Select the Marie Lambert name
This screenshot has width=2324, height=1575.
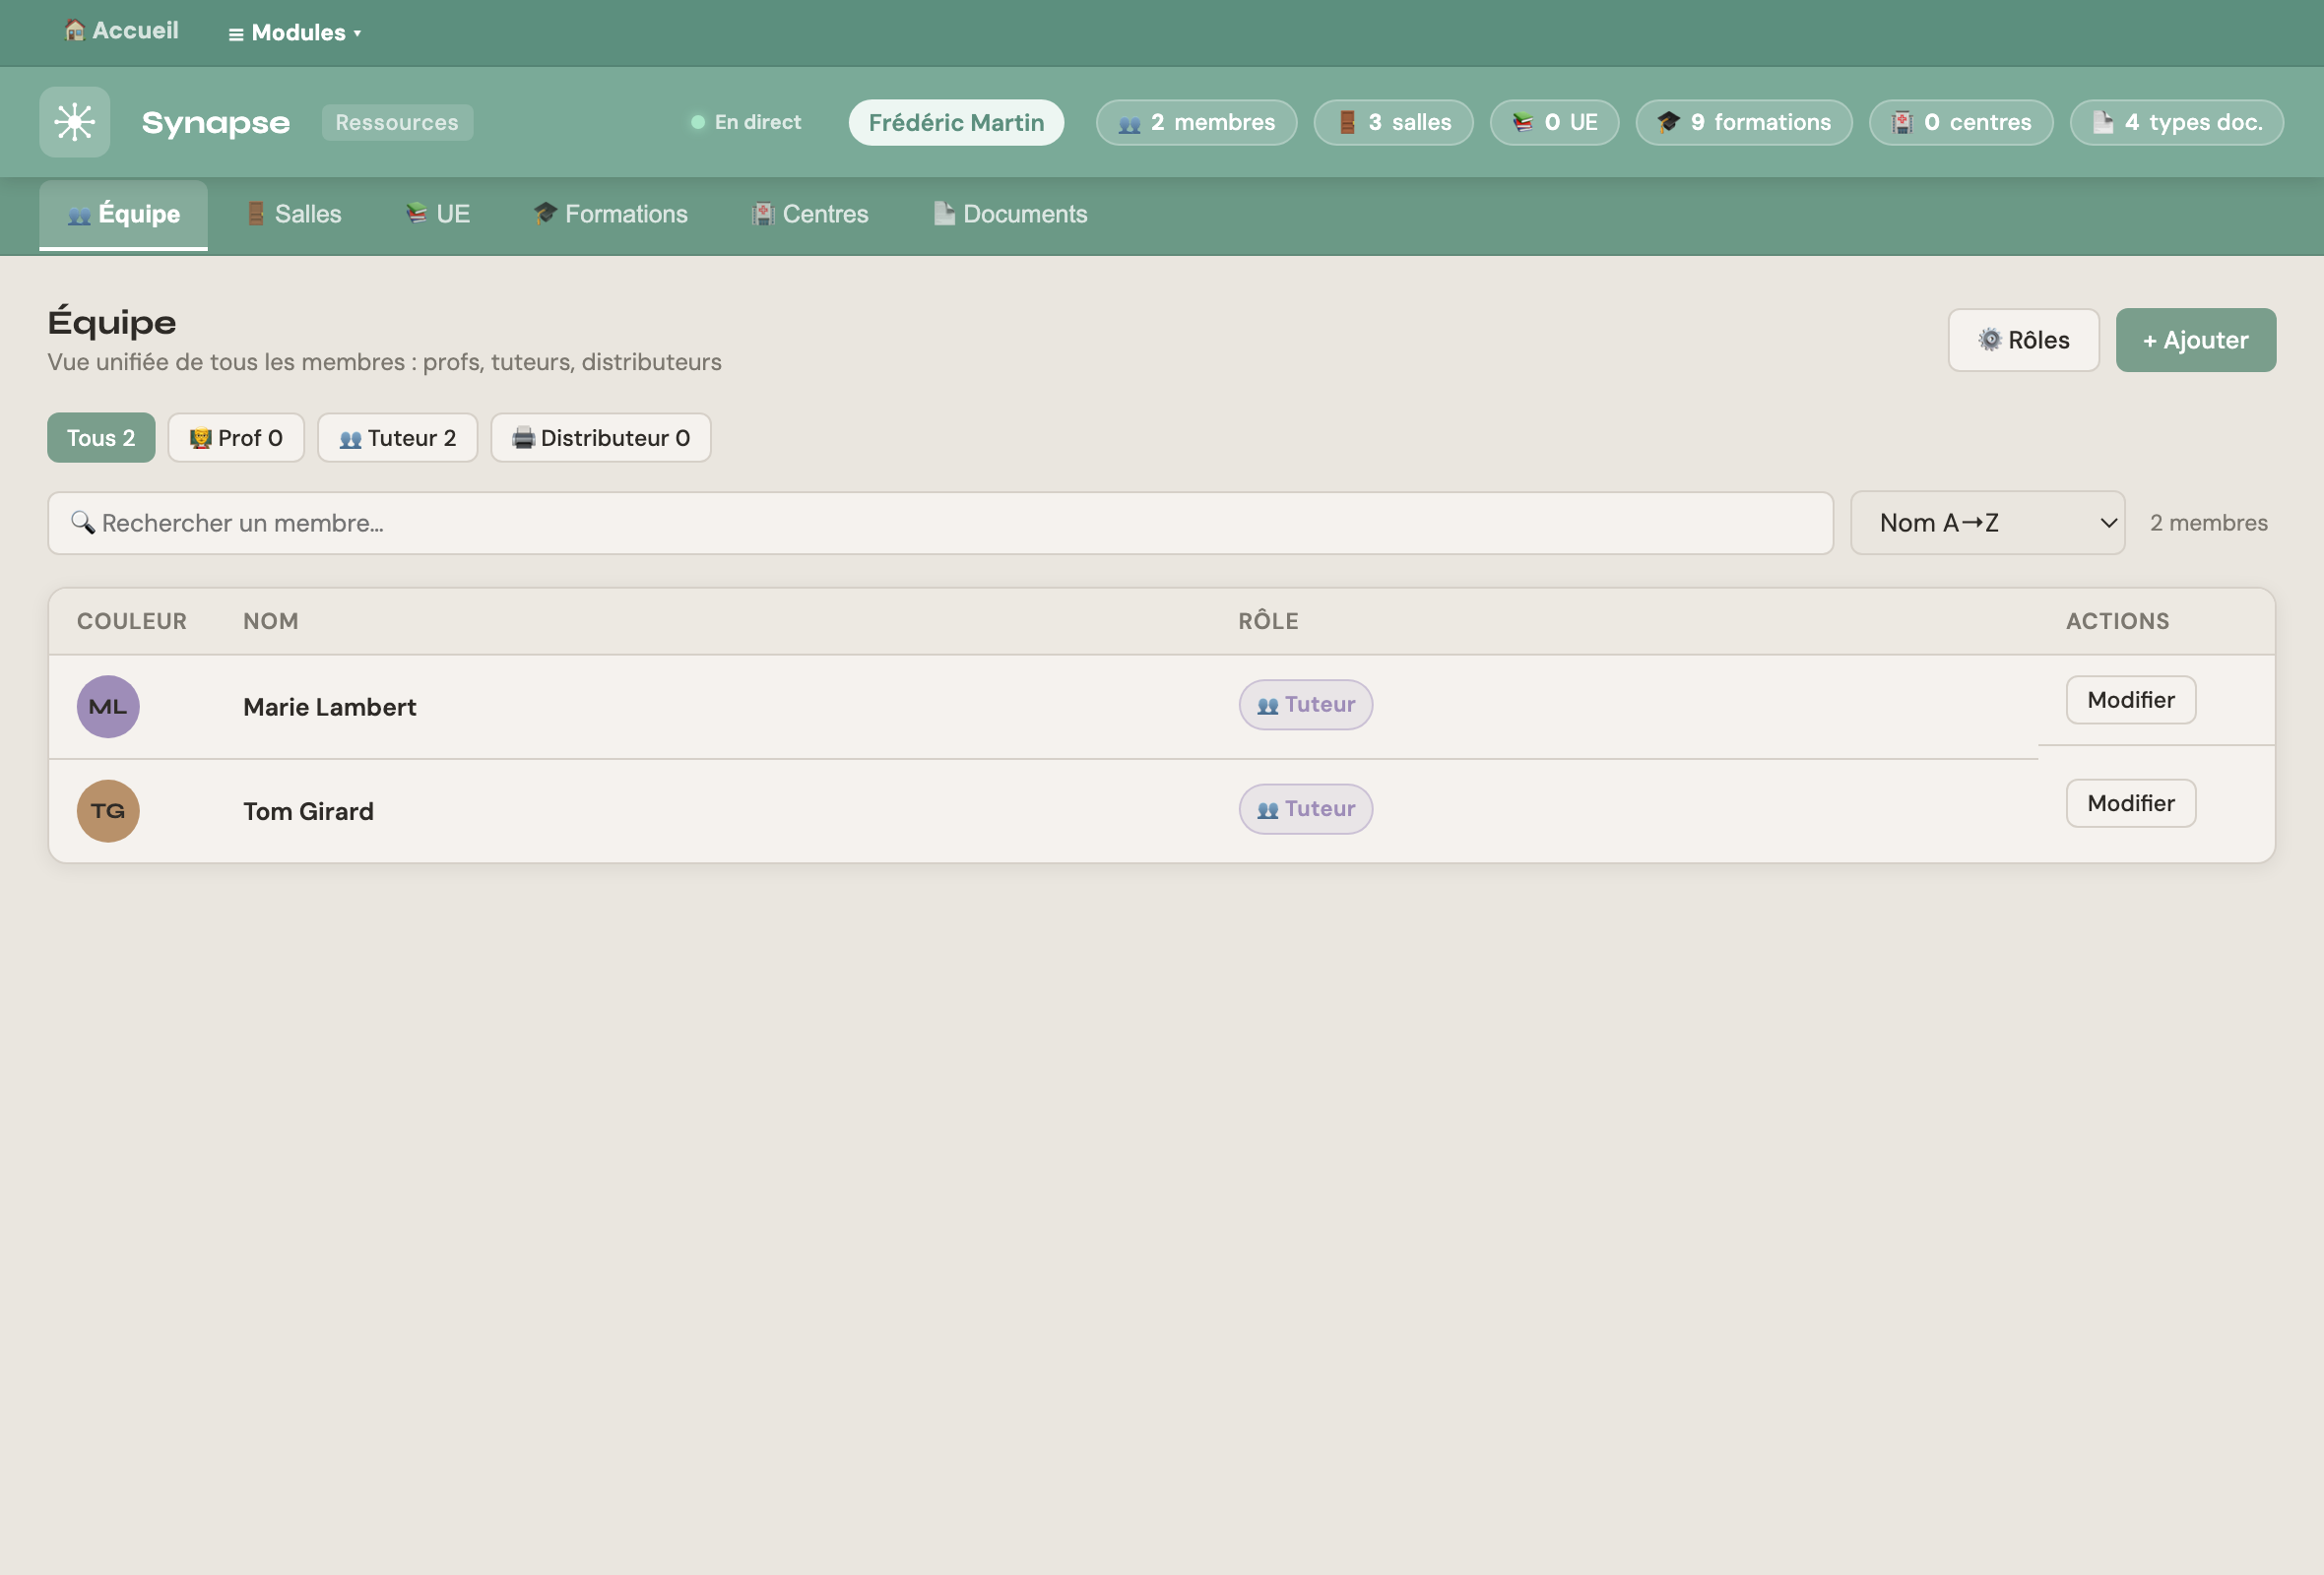click(x=330, y=707)
